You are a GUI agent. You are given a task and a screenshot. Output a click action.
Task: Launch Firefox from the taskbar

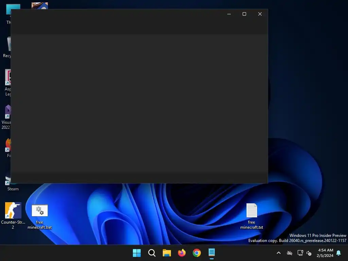[182, 253]
